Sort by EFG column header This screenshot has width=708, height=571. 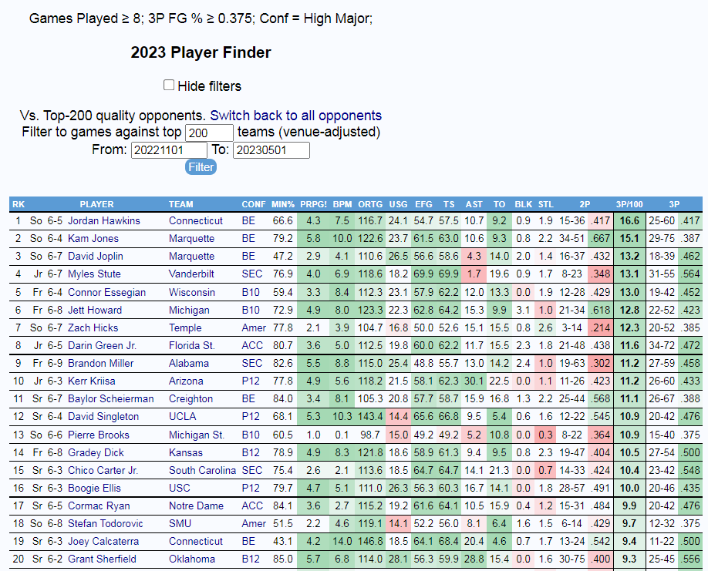(x=424, y=204)
